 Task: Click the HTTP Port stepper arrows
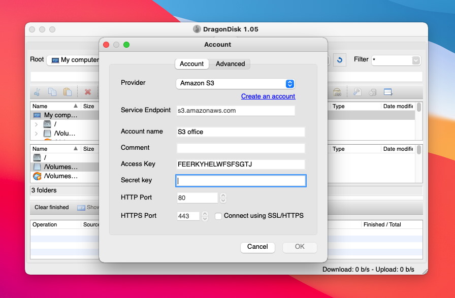pyautogui.click(x=223, y=198)
